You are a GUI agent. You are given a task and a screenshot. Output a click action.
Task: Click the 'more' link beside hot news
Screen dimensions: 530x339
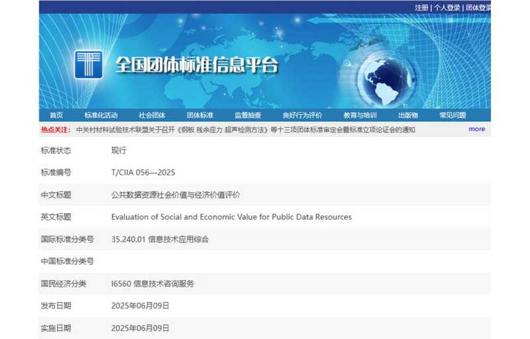tap(476, 129)
